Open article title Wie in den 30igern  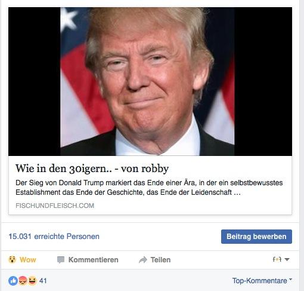(92, 169)
